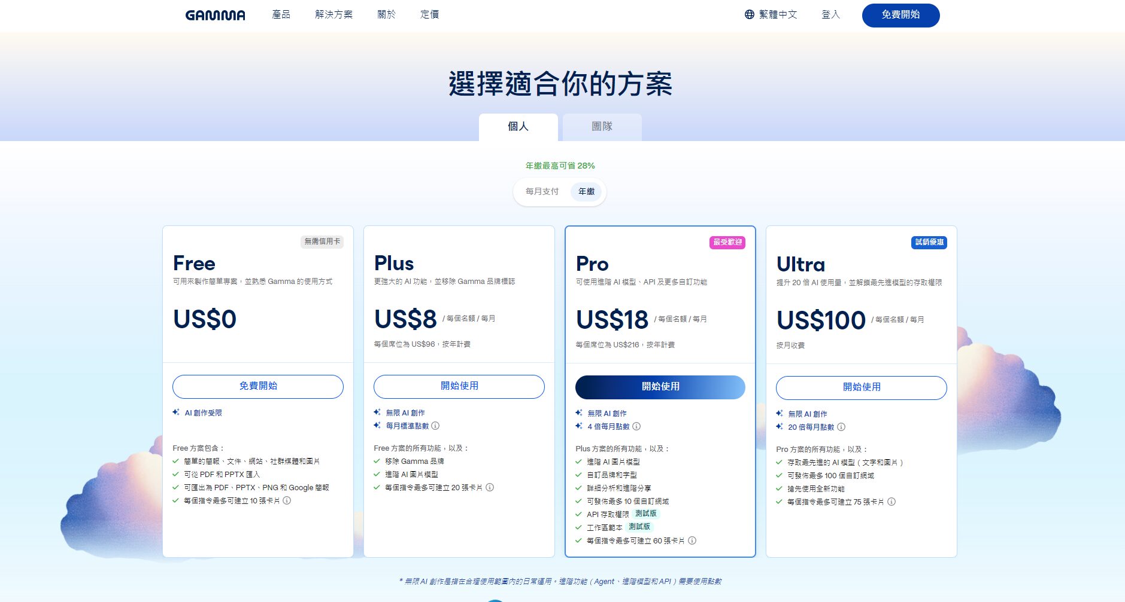The image size is (1125, 602).
Task: Open the 產品 menu
Action: point(281,14)
